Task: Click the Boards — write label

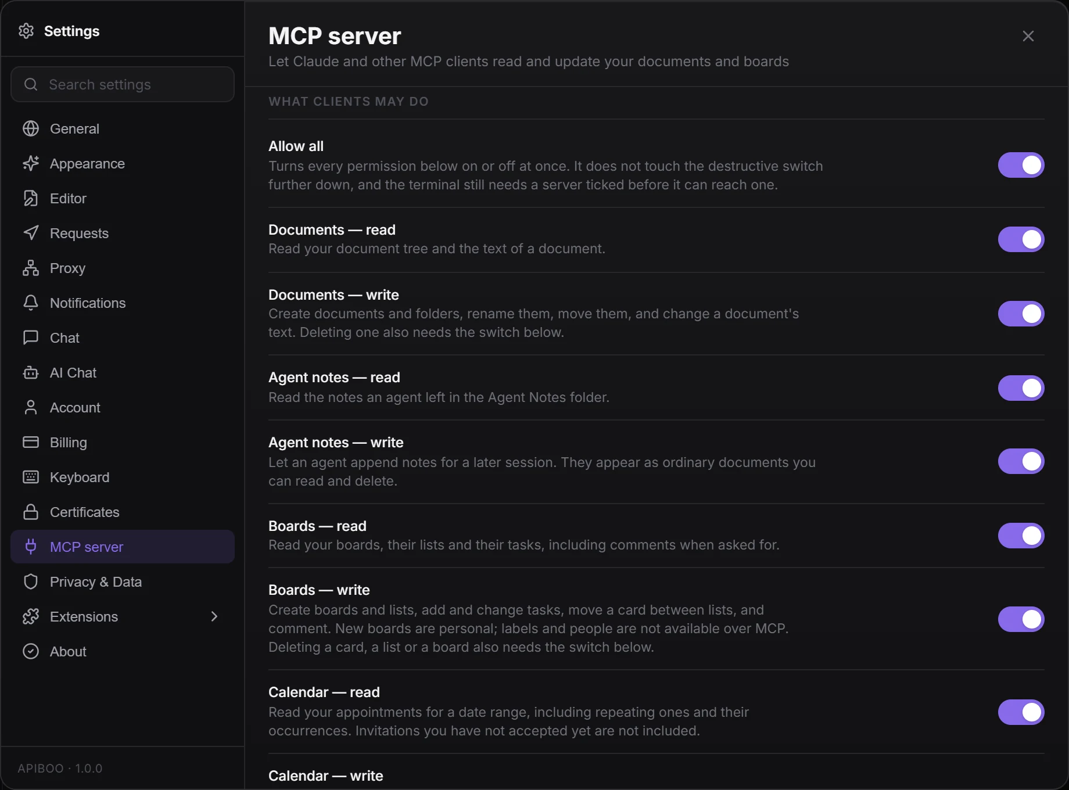Action: tap(319, 590)
